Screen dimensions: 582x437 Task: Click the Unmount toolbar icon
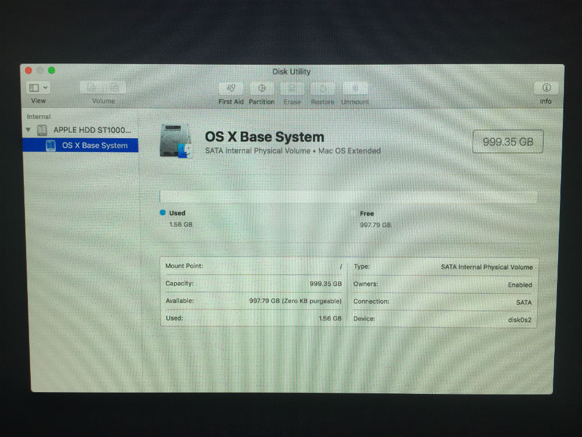(x=355, y=89)
